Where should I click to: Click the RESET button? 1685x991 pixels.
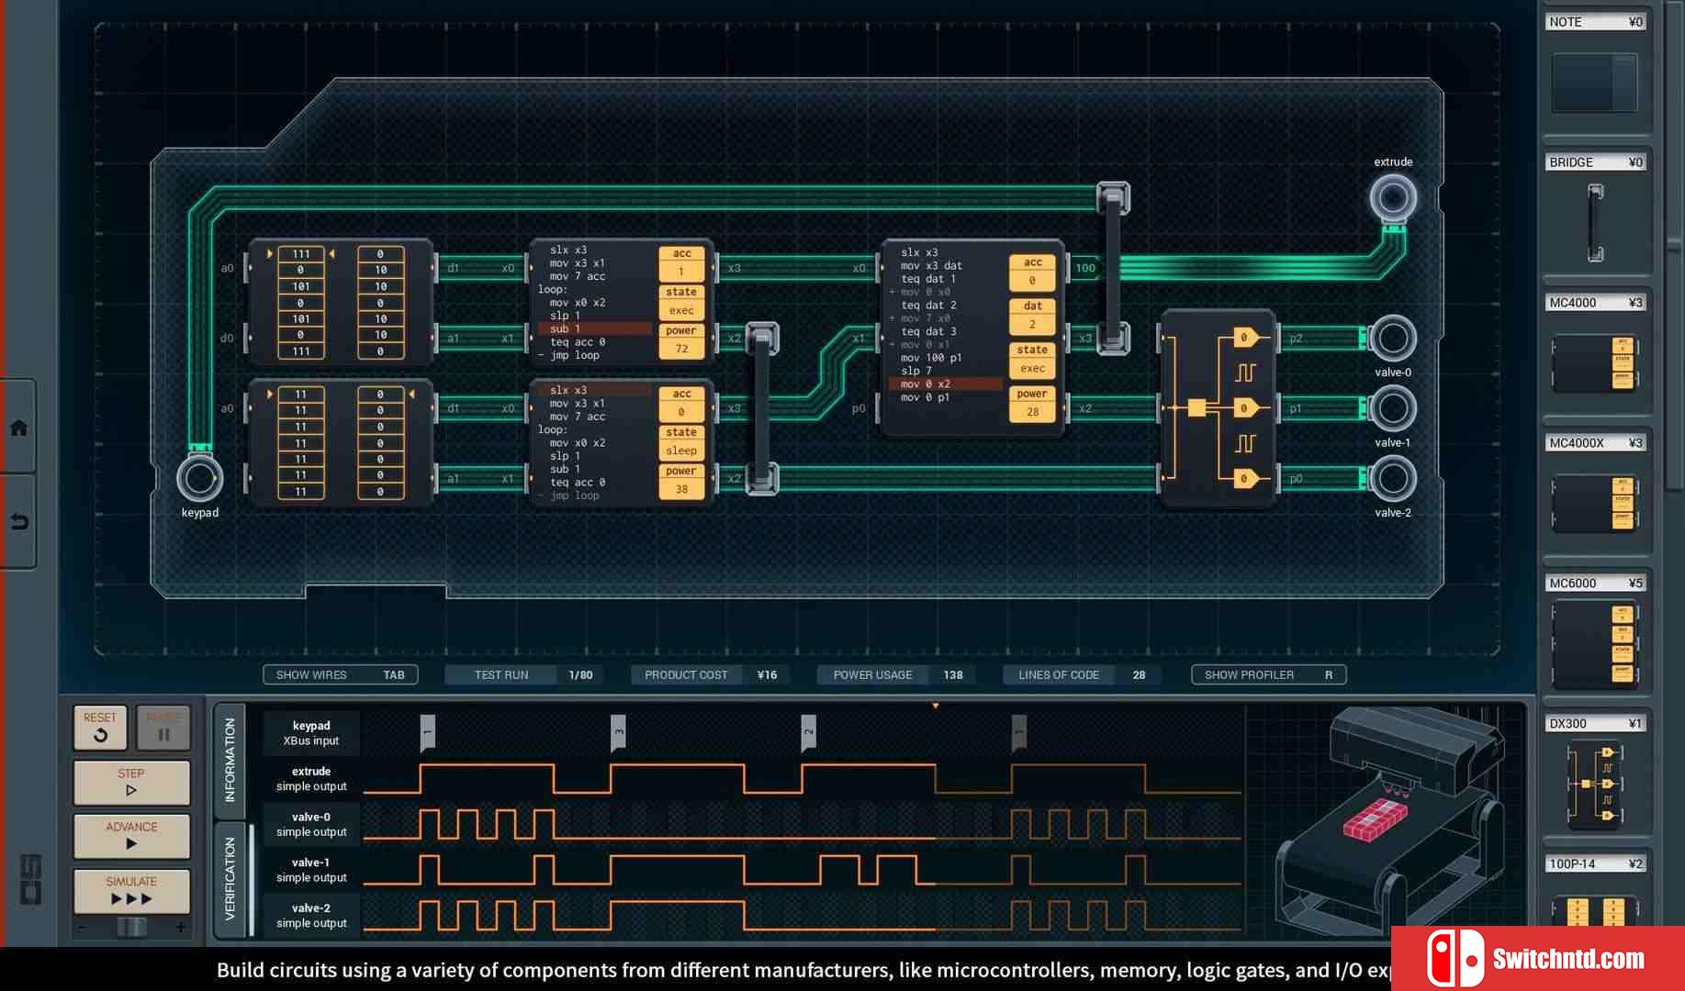click(100, 727)
